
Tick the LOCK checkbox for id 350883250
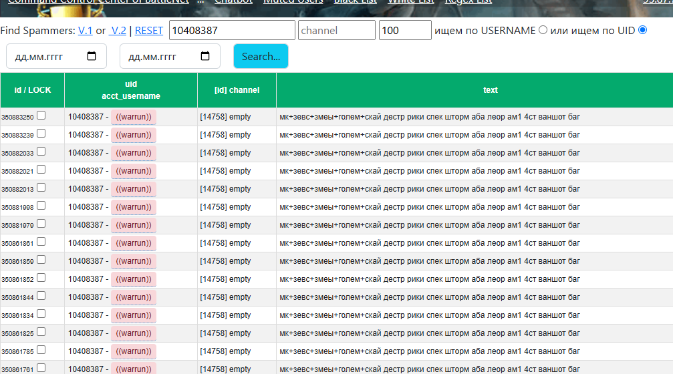41,116
